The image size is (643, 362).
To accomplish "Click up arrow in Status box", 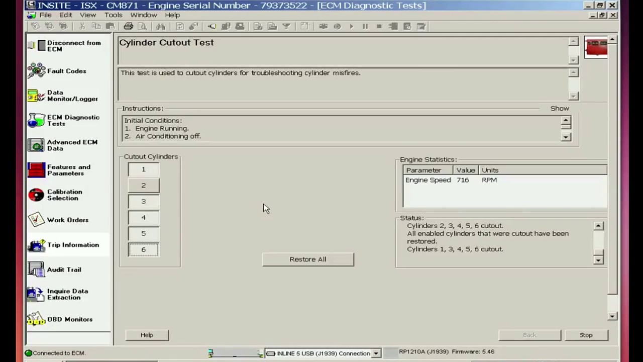I will pyautogui.click(x=598, y=226).
